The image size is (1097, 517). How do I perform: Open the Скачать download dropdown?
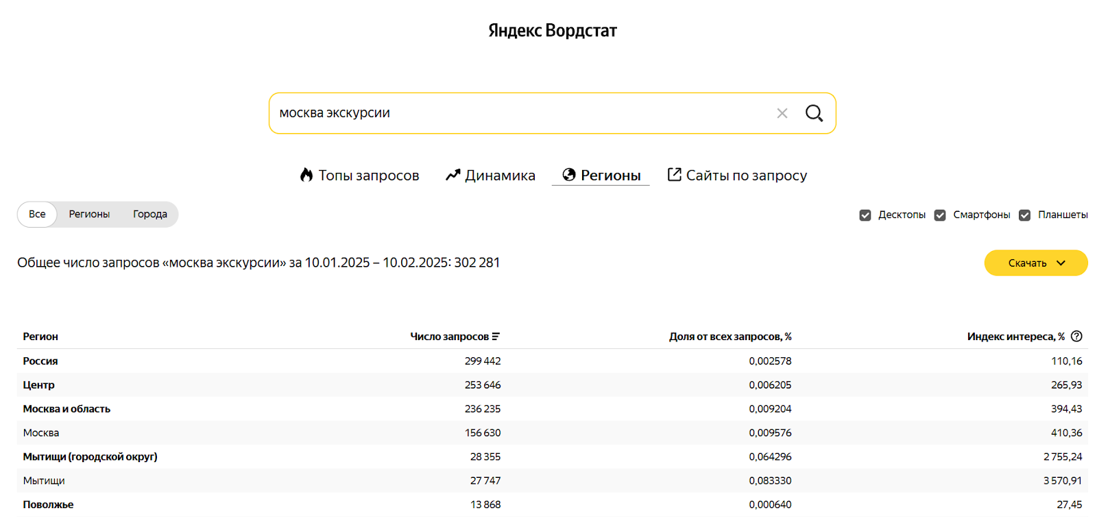(x=1036, y=263)
